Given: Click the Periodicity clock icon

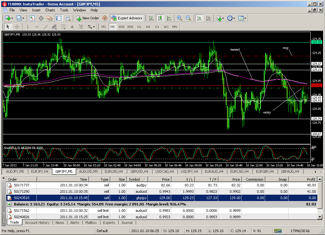Looking at the screenshot, I should 230,18.
